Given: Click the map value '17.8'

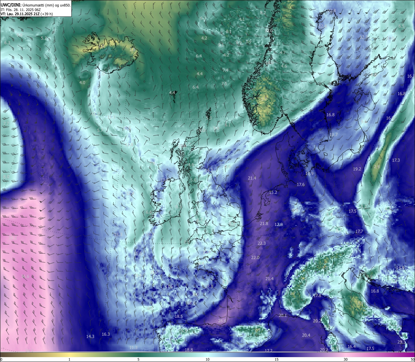Looking at the screenshot, I should pos(317,295).
